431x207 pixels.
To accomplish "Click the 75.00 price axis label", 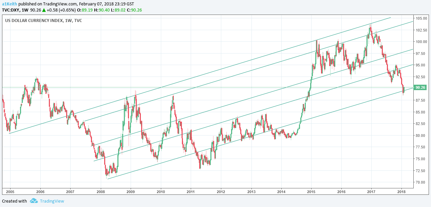I will (x=420, y=159).
